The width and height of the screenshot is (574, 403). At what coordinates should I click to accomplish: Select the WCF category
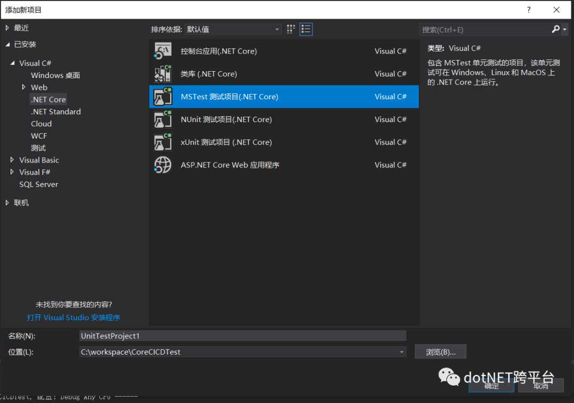39,136
